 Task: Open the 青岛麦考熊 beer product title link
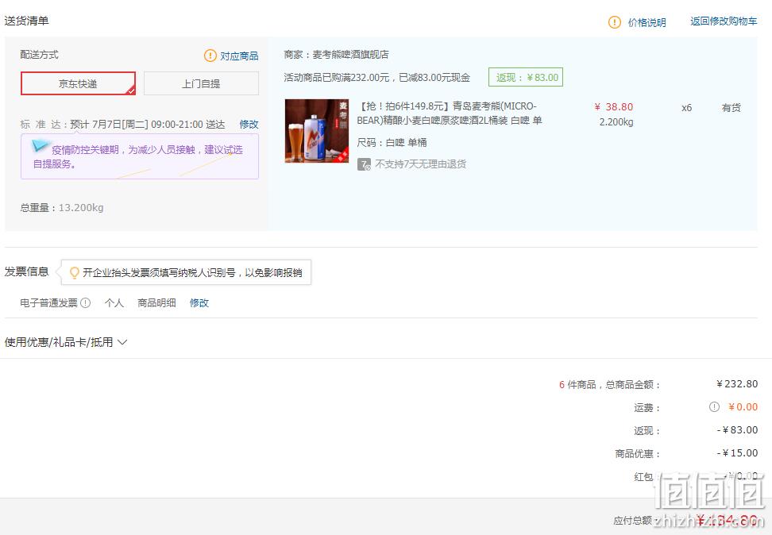pyautogui.click(x=449, y=114)
